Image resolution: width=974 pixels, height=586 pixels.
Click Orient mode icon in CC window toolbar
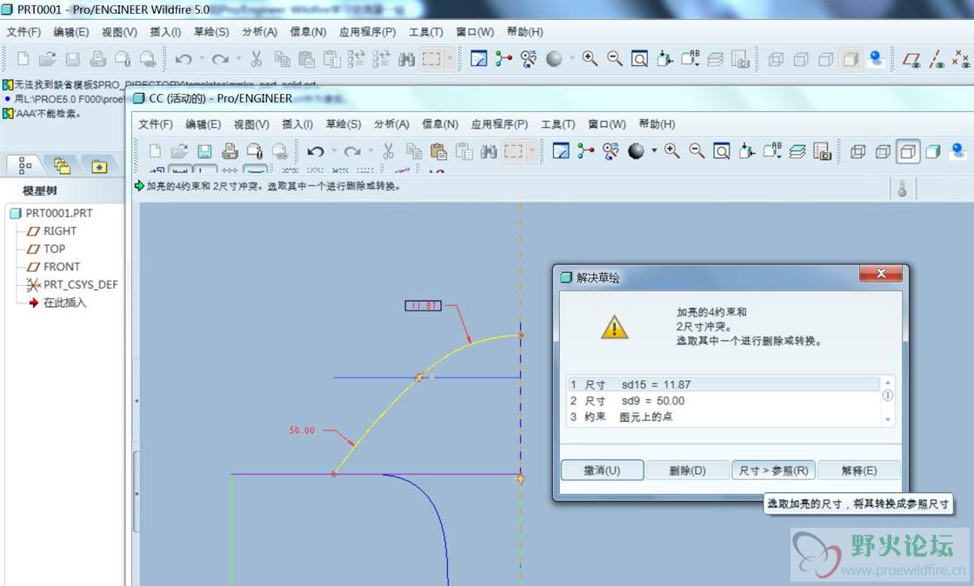(x=610, y=150)
